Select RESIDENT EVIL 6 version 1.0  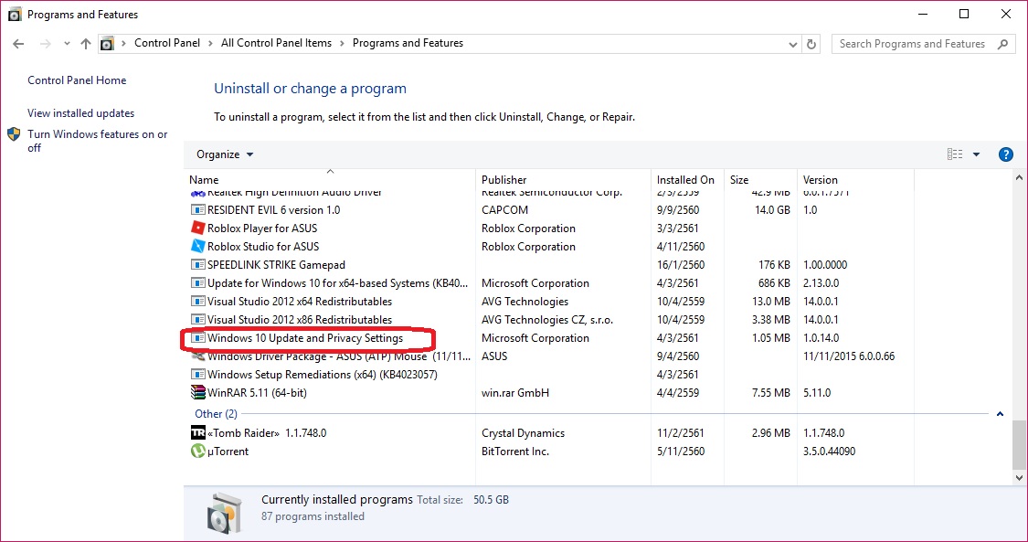(273, 210)
